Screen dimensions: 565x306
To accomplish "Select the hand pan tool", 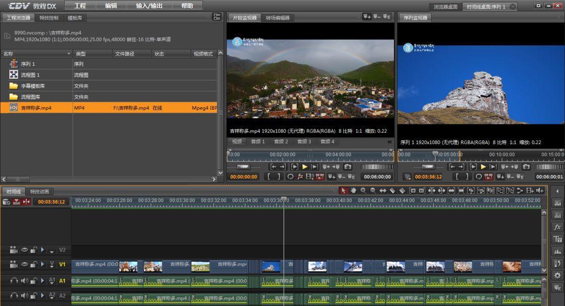I will (353, 191).
